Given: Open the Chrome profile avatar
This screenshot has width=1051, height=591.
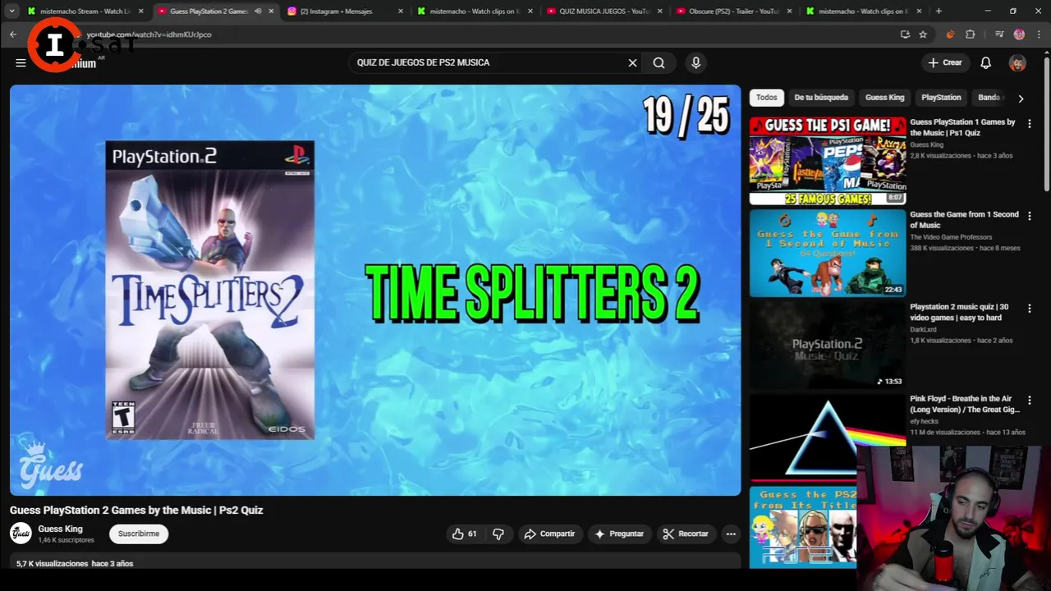Looking at the screenshot, I should [1019, 34].
